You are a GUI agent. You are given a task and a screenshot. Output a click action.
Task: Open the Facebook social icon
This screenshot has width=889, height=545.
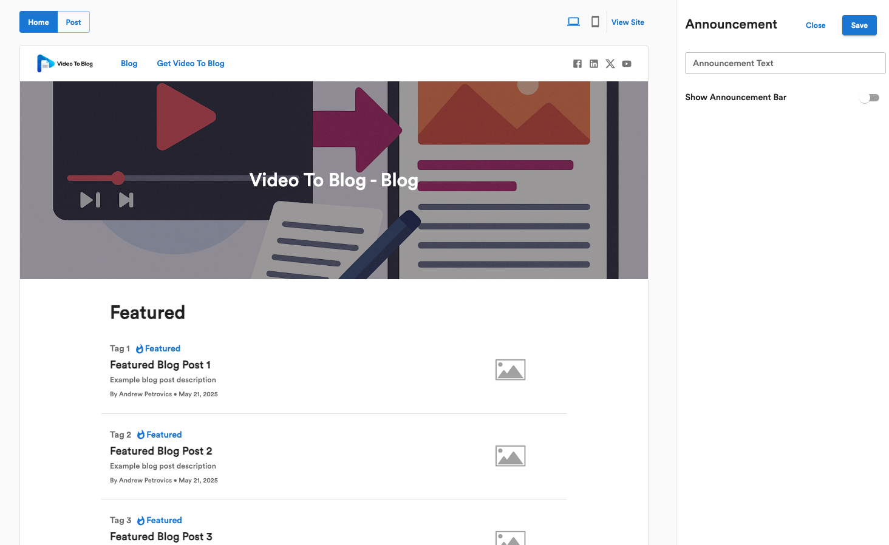pos(577,64)
